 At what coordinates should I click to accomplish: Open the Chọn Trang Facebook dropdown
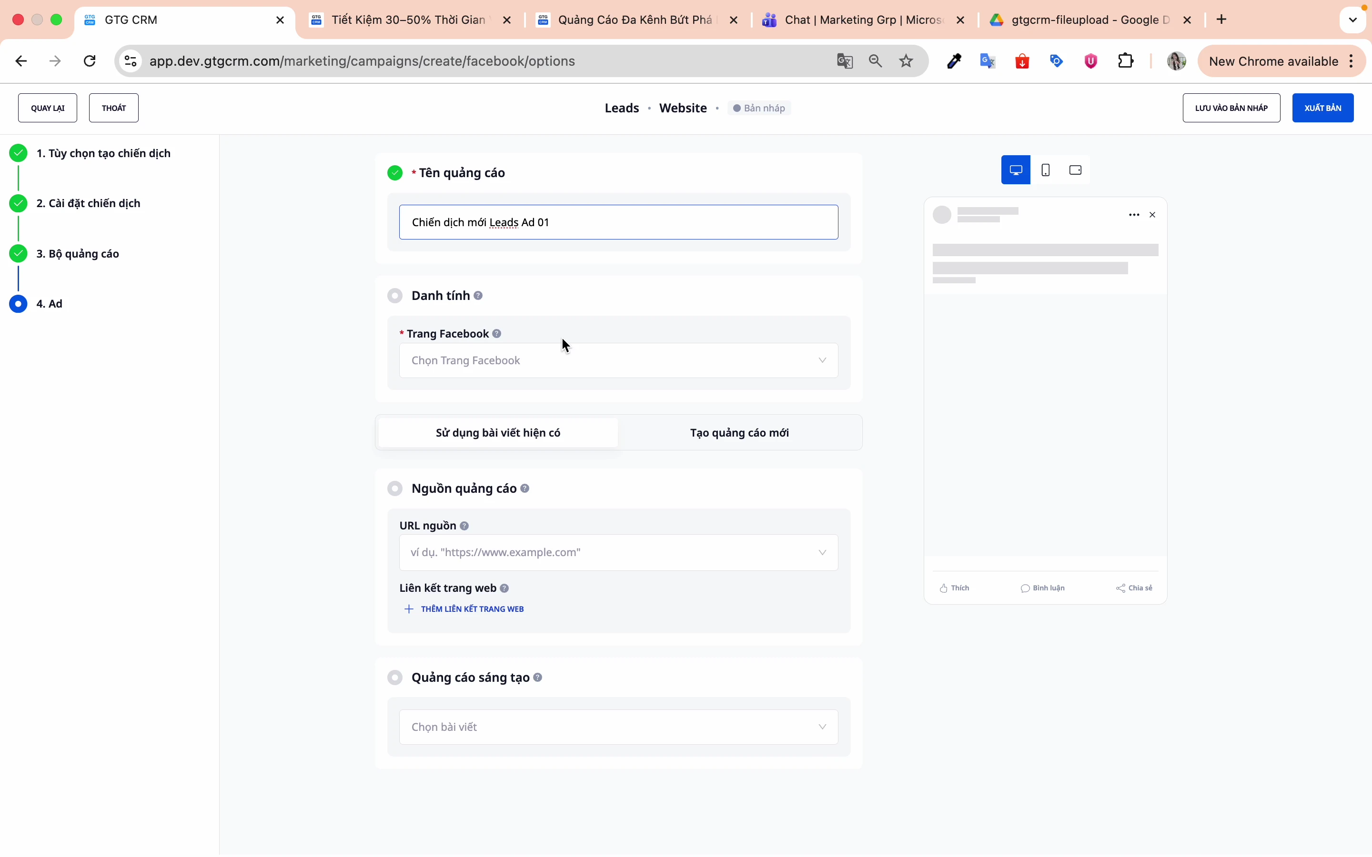[x=617, y=360]
